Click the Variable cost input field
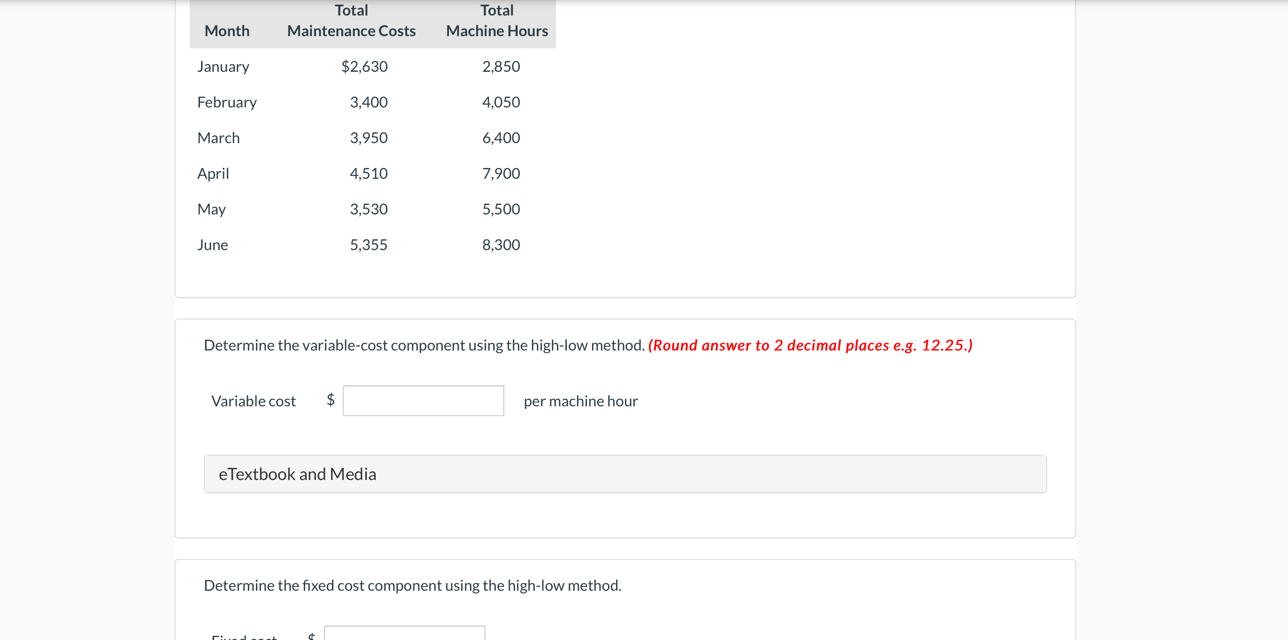 point(423,400)
